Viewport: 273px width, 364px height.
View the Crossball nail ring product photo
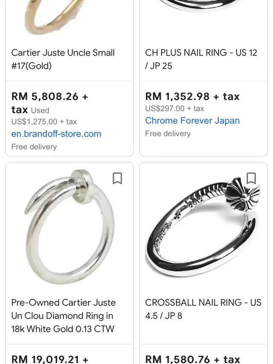click(203, 227)
